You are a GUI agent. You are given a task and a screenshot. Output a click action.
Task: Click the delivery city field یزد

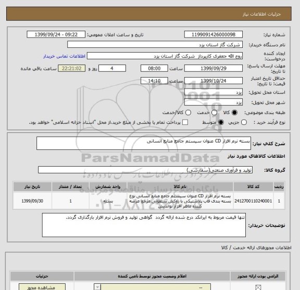pos(214,103)
